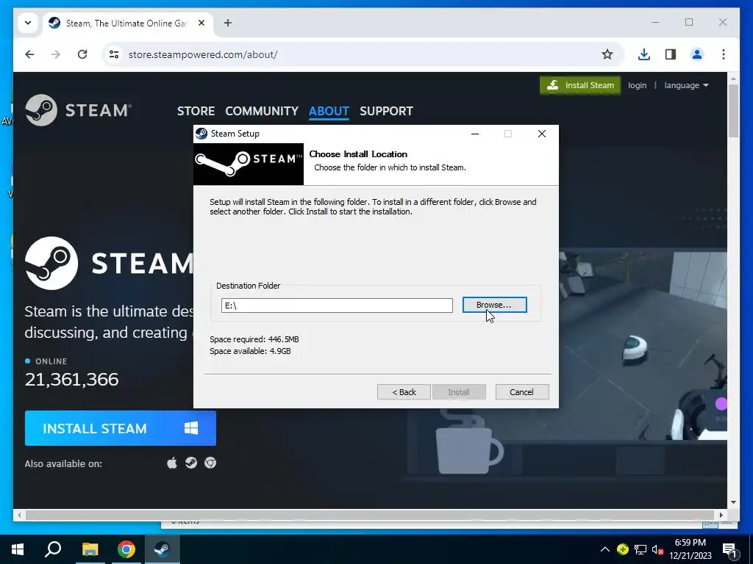Toggle Chrome side panel icon
This screenshot has height=564, width=753.
[671, 54]
